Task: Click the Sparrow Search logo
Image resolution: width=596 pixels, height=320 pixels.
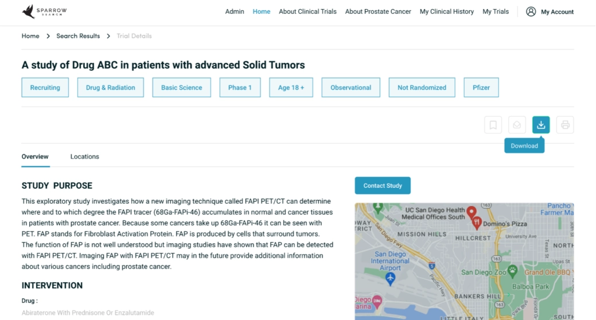Action: [x=45, y=11]
